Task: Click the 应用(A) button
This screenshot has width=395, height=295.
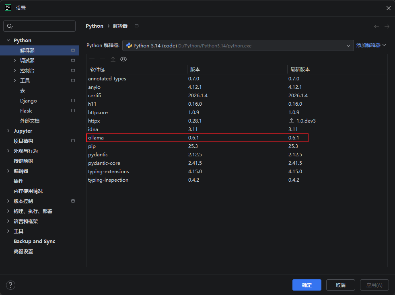Action: 374,285
